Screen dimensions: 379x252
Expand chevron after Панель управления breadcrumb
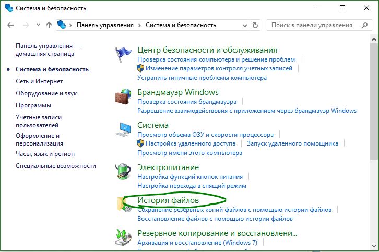point(139,25)
